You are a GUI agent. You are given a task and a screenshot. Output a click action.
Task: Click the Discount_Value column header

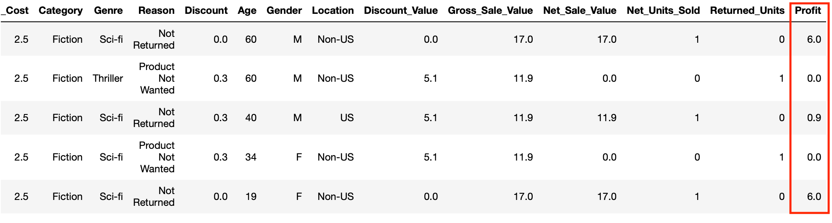click(x=400, y=10)
